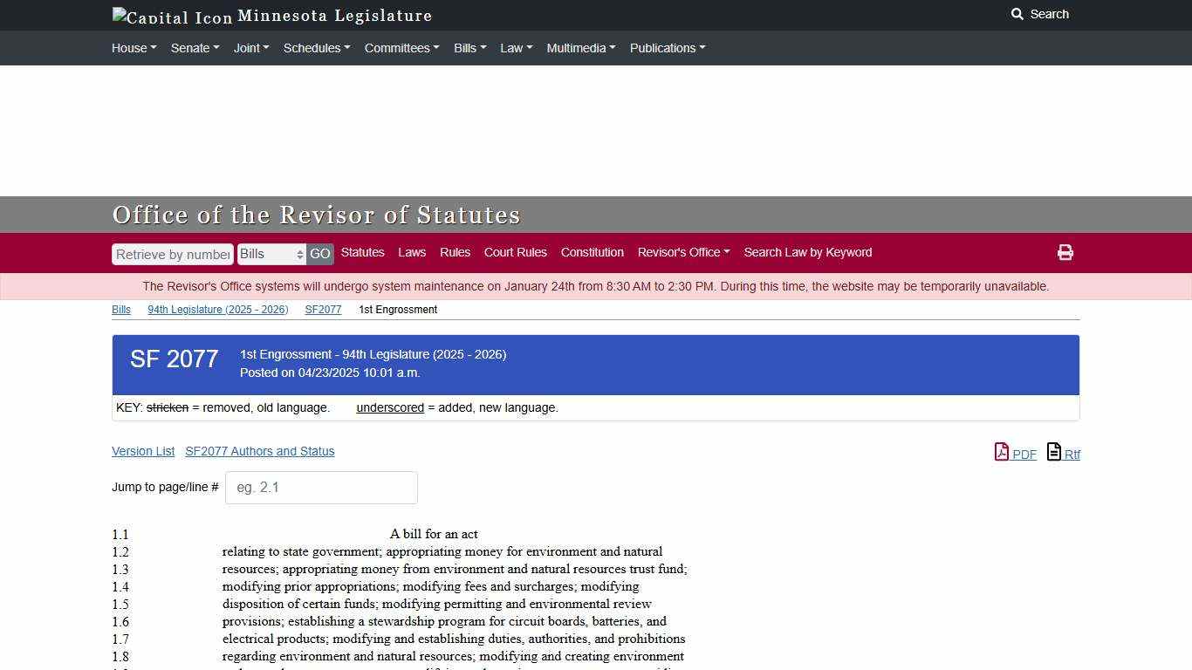Screen dimensions: 1192x670
Task: Open the Rtf version of the bill
Action: point(1063,454)
